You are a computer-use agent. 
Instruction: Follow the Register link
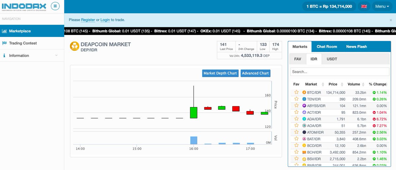[x=88, y=20]
